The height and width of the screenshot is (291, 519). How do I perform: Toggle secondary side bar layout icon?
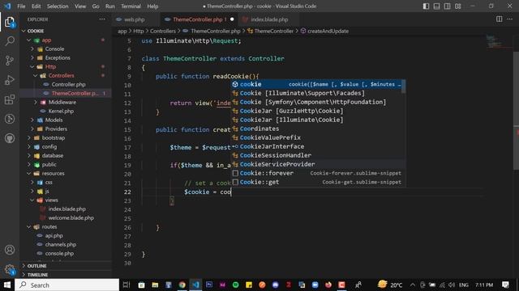tap(447, 6)
